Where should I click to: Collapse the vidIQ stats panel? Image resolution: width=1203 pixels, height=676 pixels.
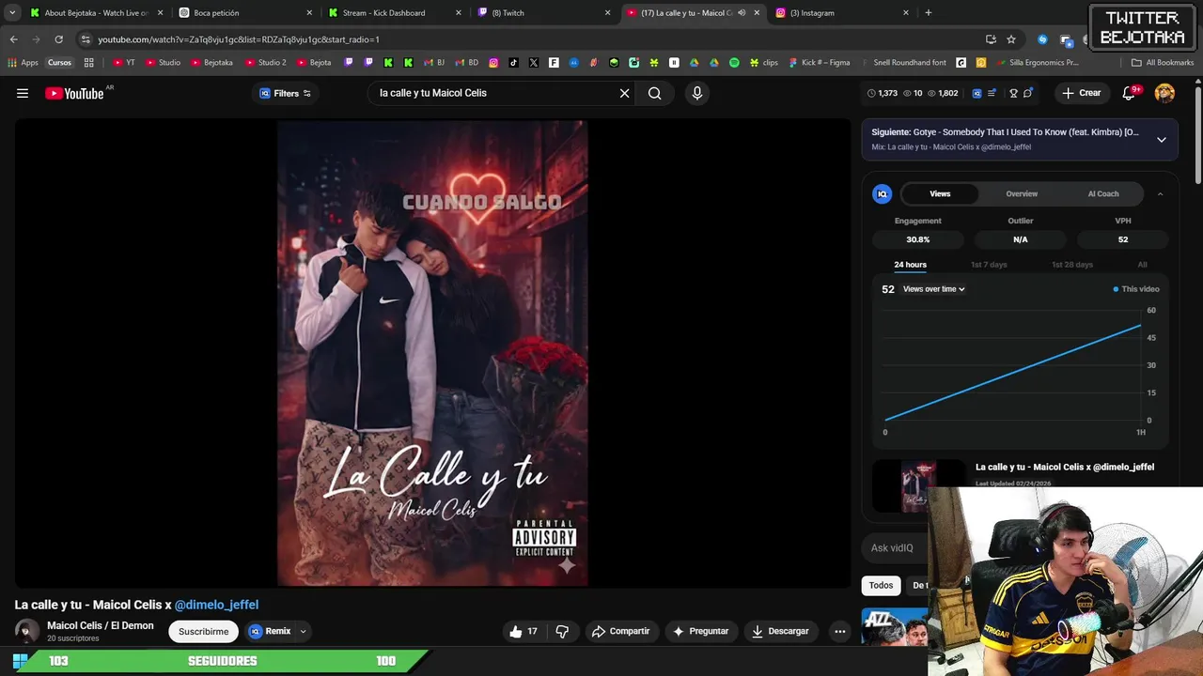pyautogui.click(x=1160, y=193)
